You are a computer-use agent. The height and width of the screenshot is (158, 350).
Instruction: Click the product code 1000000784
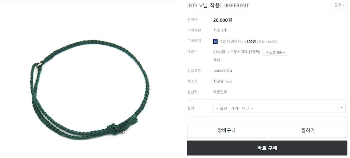point(223,71)
